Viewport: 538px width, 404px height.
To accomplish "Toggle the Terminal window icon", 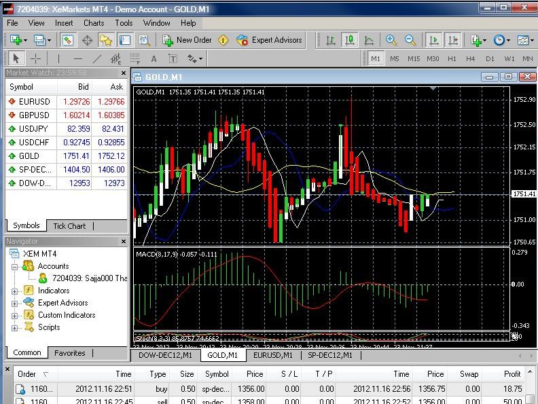I will (x=124, y=40).
